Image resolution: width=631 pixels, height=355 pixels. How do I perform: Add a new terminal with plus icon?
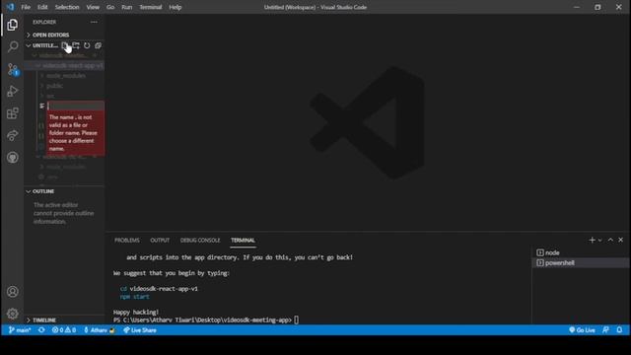tap(592, 240)
